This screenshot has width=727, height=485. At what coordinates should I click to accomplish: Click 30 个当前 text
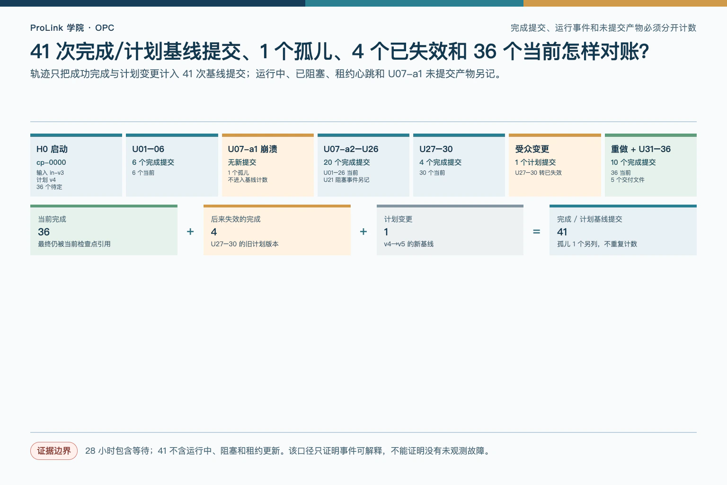click(x=432, y=173)
